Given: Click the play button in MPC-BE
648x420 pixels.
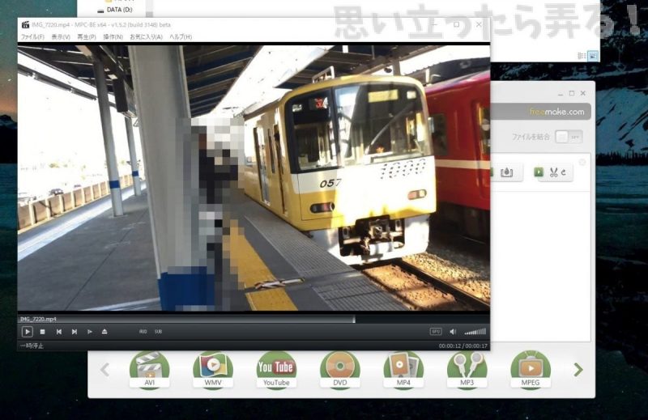Looking at the screenshot, I should [x=28, y=332].
